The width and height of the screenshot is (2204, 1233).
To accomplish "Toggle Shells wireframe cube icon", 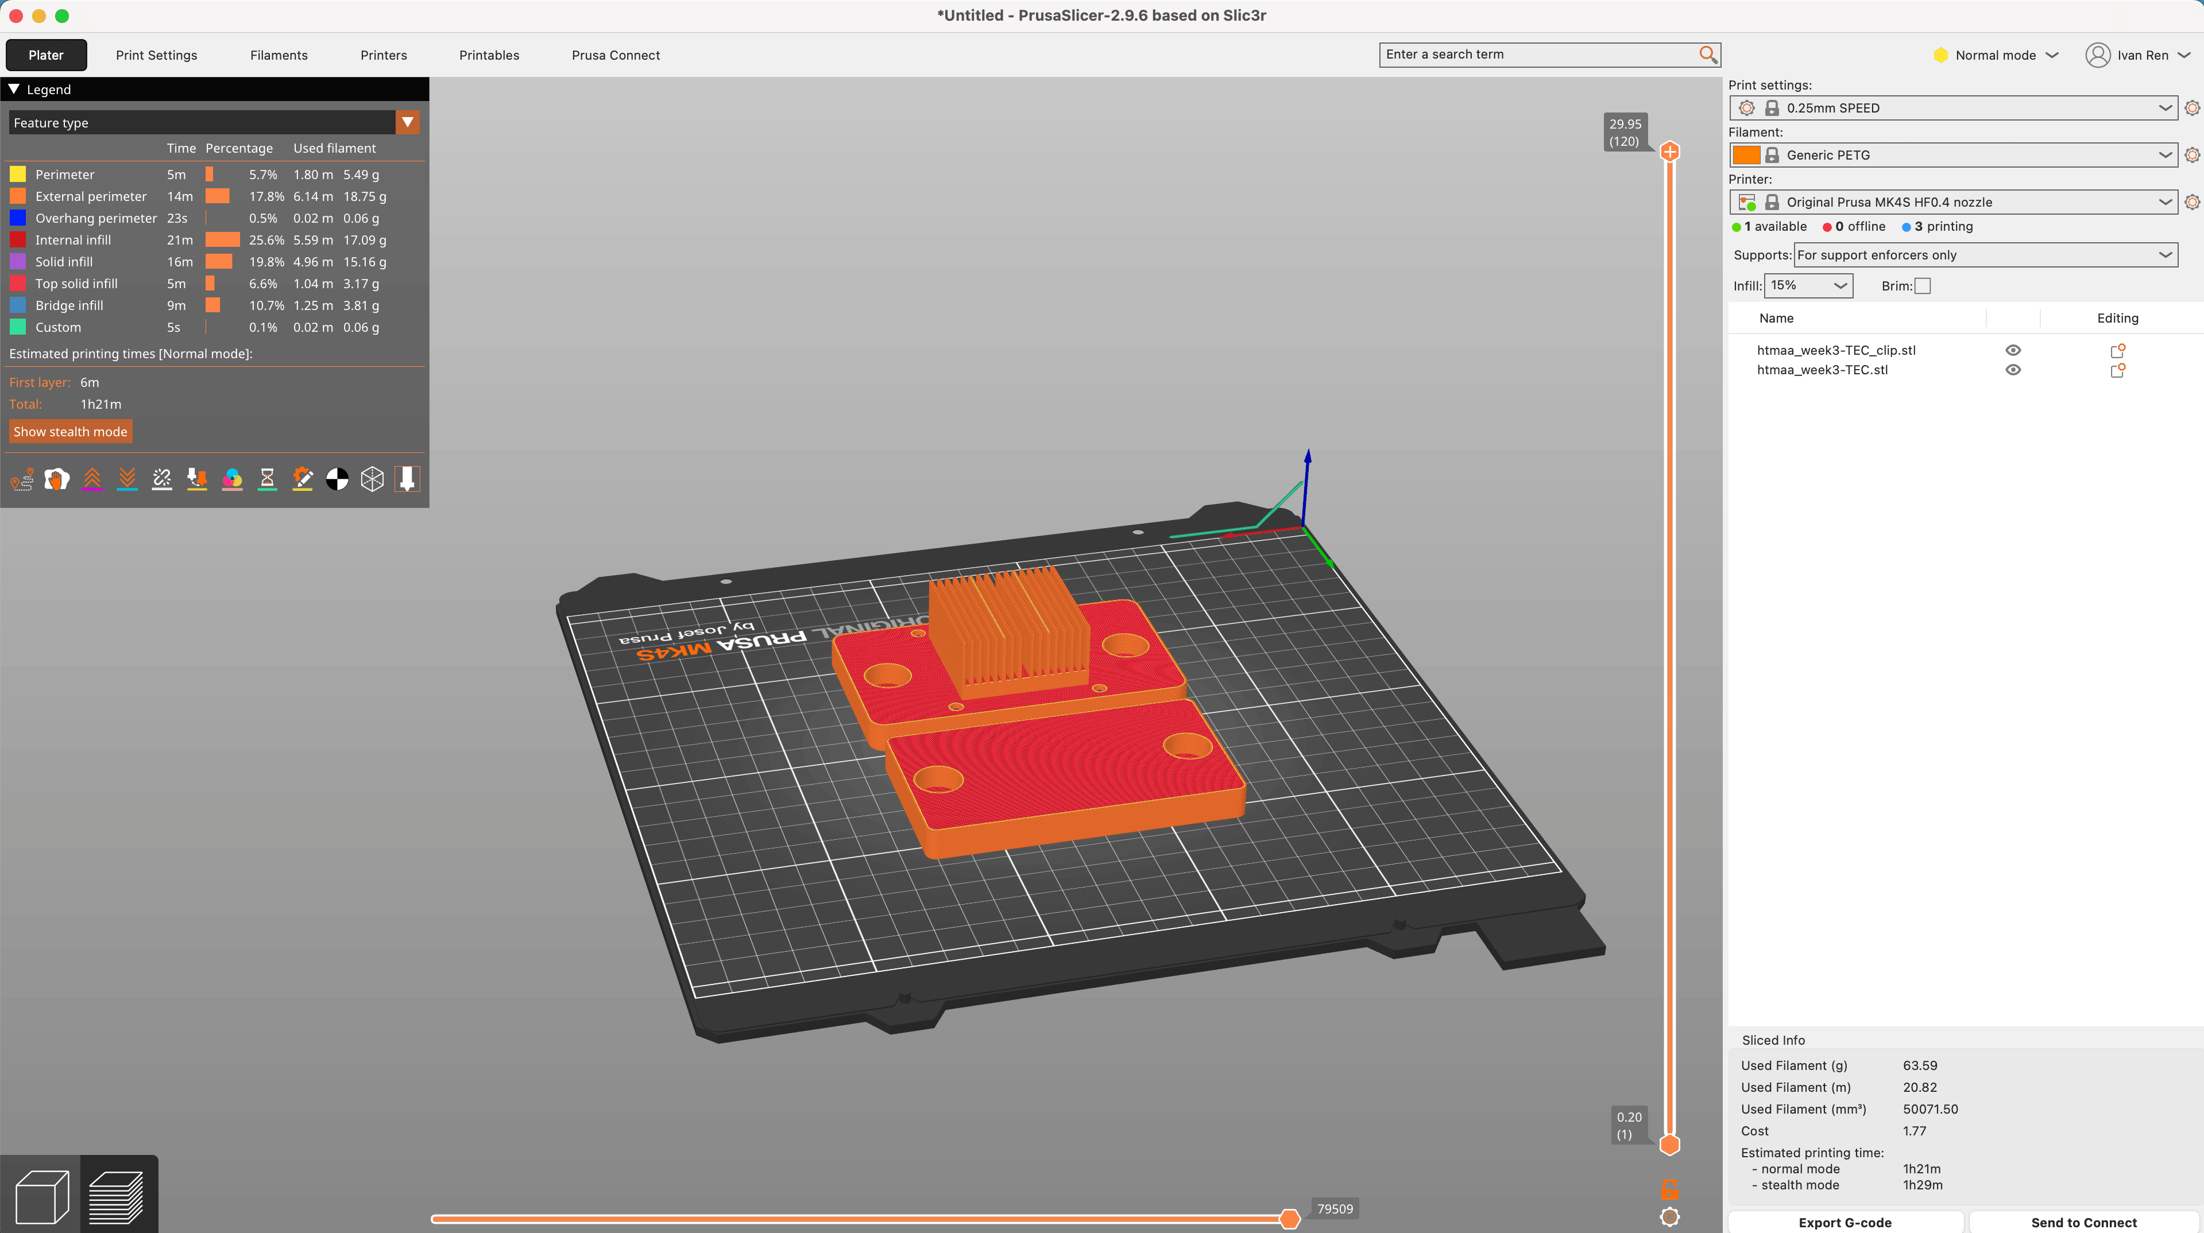I will [x=372, y=479].
